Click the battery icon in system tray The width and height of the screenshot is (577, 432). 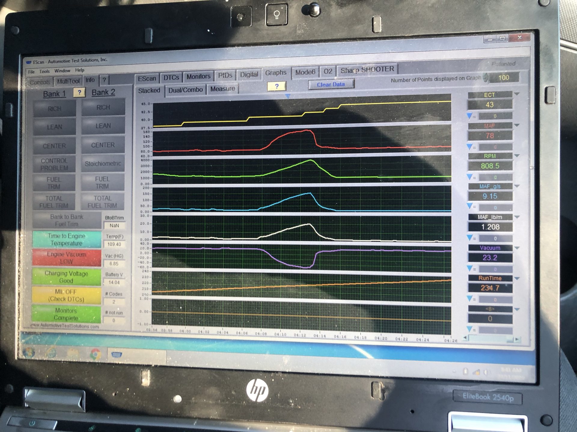[x=466, y=372]
